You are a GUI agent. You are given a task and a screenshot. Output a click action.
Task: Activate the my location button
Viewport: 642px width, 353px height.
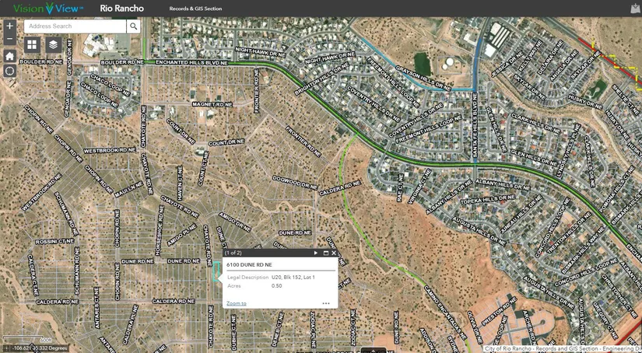[9, 71]
